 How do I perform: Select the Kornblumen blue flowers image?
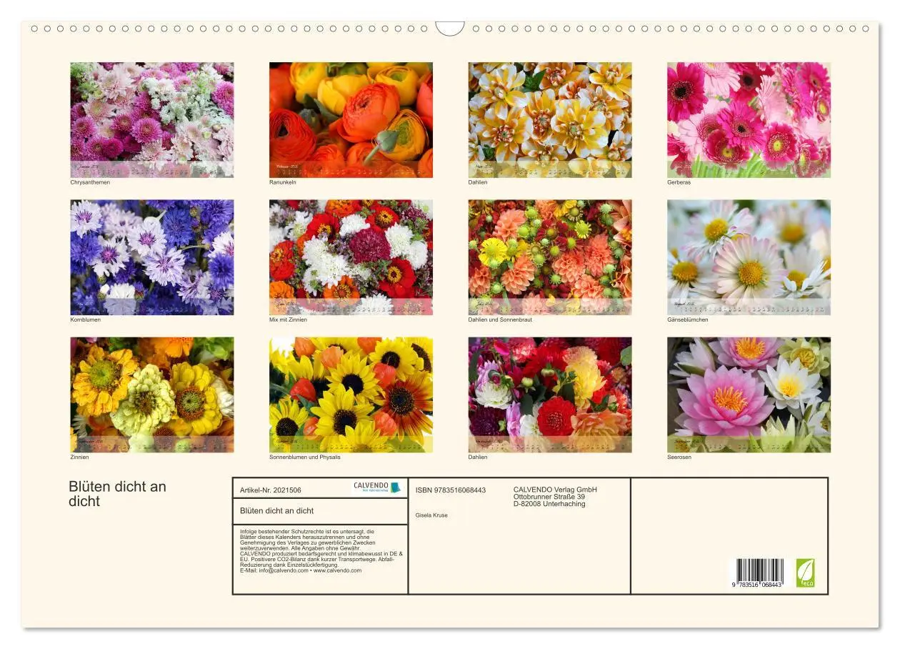tap(151, 257)
